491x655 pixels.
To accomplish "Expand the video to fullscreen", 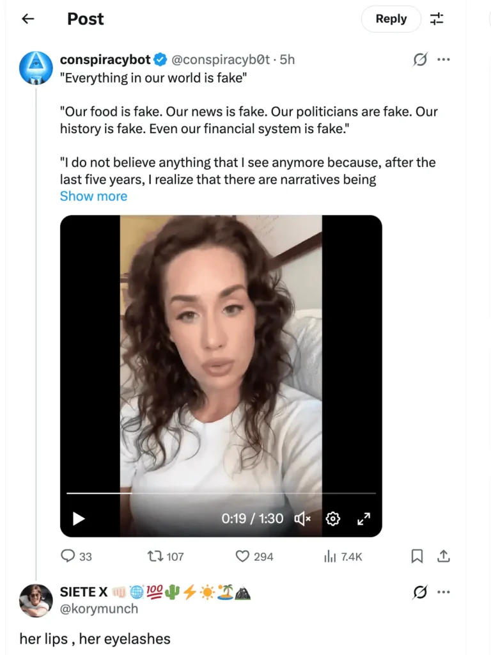I will [363, 519].
